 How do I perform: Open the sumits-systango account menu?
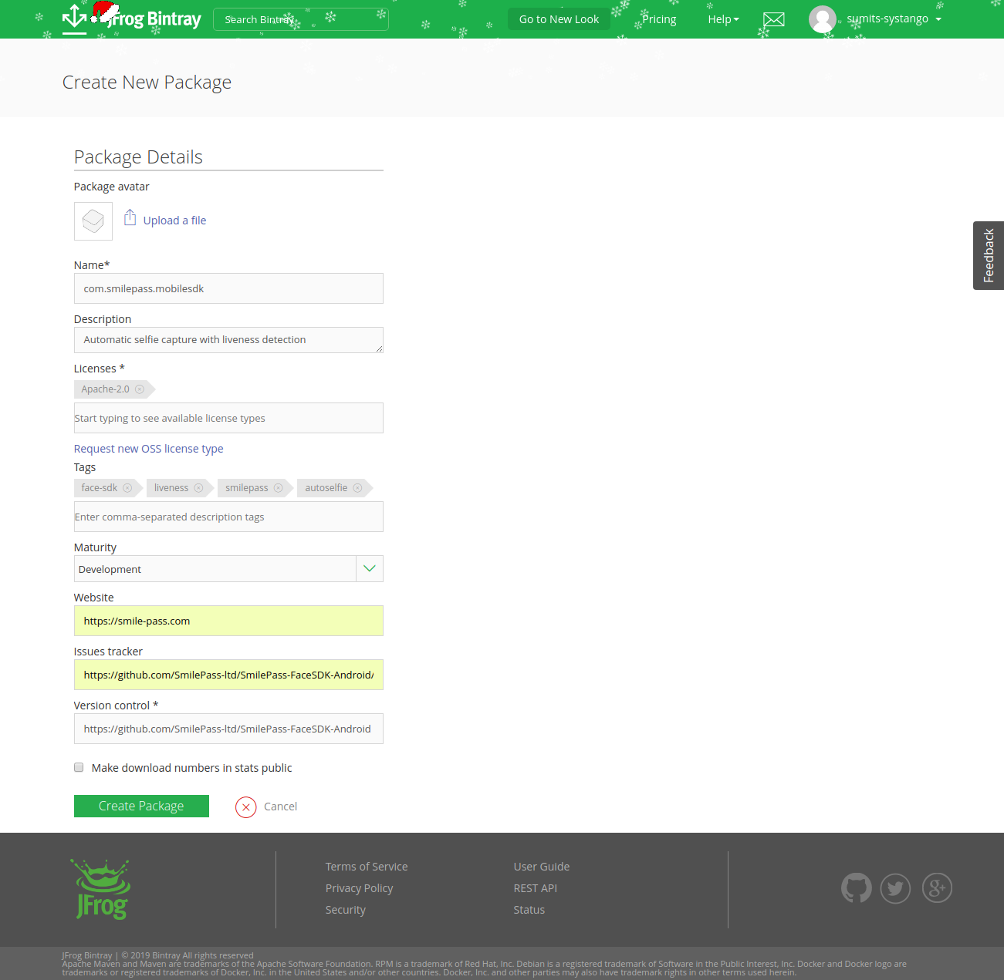click(x=894, y=19)
